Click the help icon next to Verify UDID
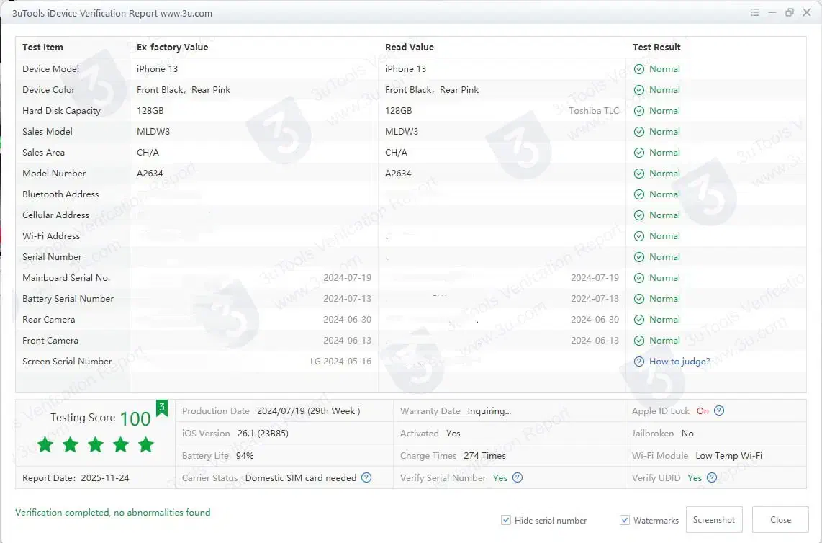The height and width of the screenshot is (543, 822). point(712,477)
